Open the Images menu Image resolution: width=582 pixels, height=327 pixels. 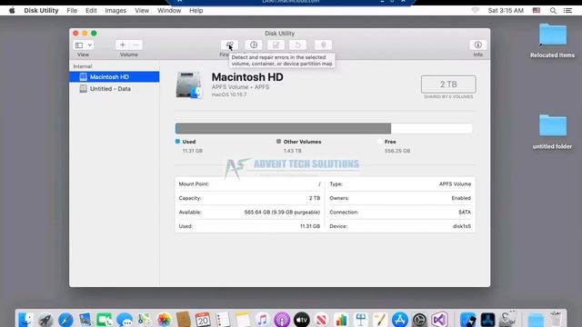tap(115, 10)
